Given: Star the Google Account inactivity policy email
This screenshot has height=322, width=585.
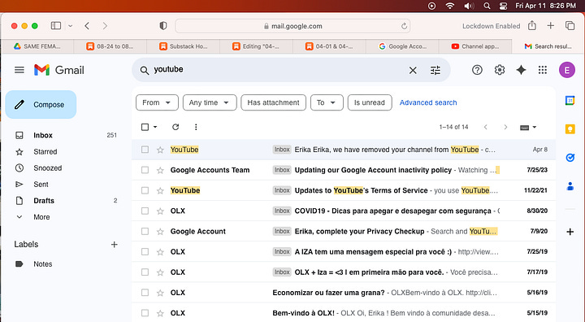Looking at the screenshot, I should tap(160, 170).
